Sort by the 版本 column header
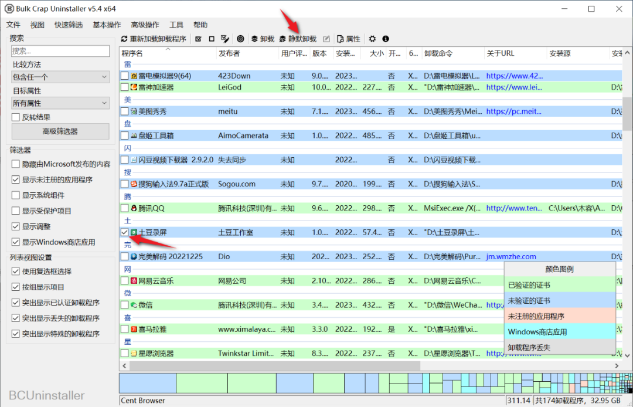The height and width of the screenshot is (407, 633). 322,53
